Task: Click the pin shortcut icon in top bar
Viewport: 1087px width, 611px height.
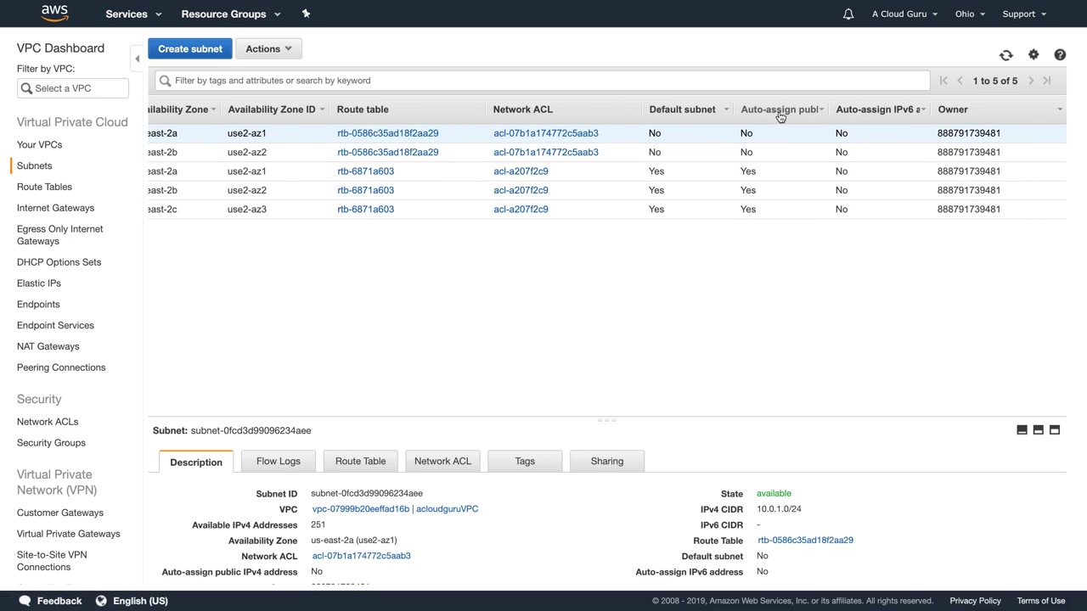Action: tap(306, 14)
